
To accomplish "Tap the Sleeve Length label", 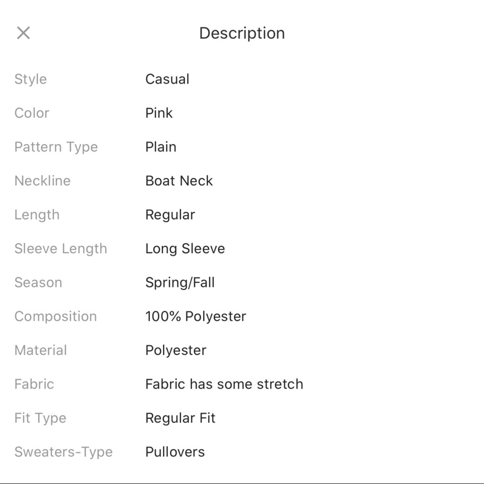I will (60, 249).
